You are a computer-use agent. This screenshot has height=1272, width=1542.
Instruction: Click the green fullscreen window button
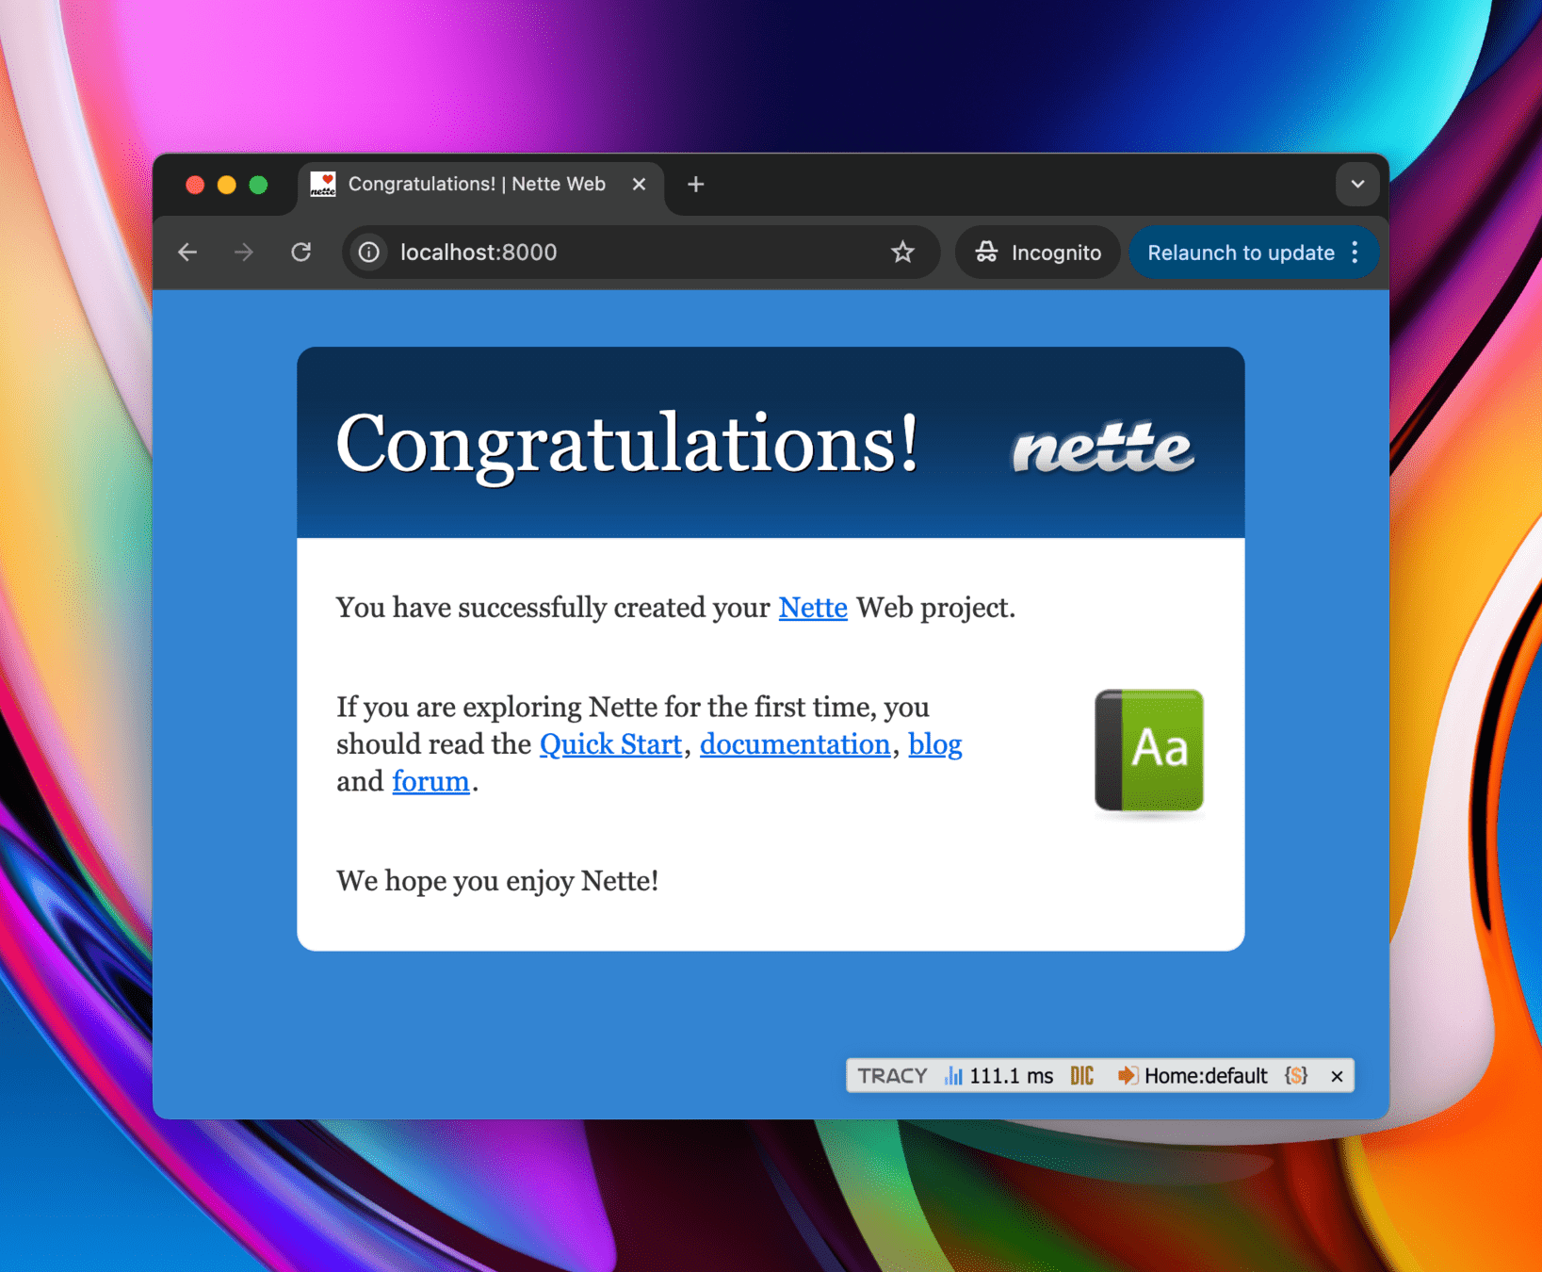coord(258,185)
